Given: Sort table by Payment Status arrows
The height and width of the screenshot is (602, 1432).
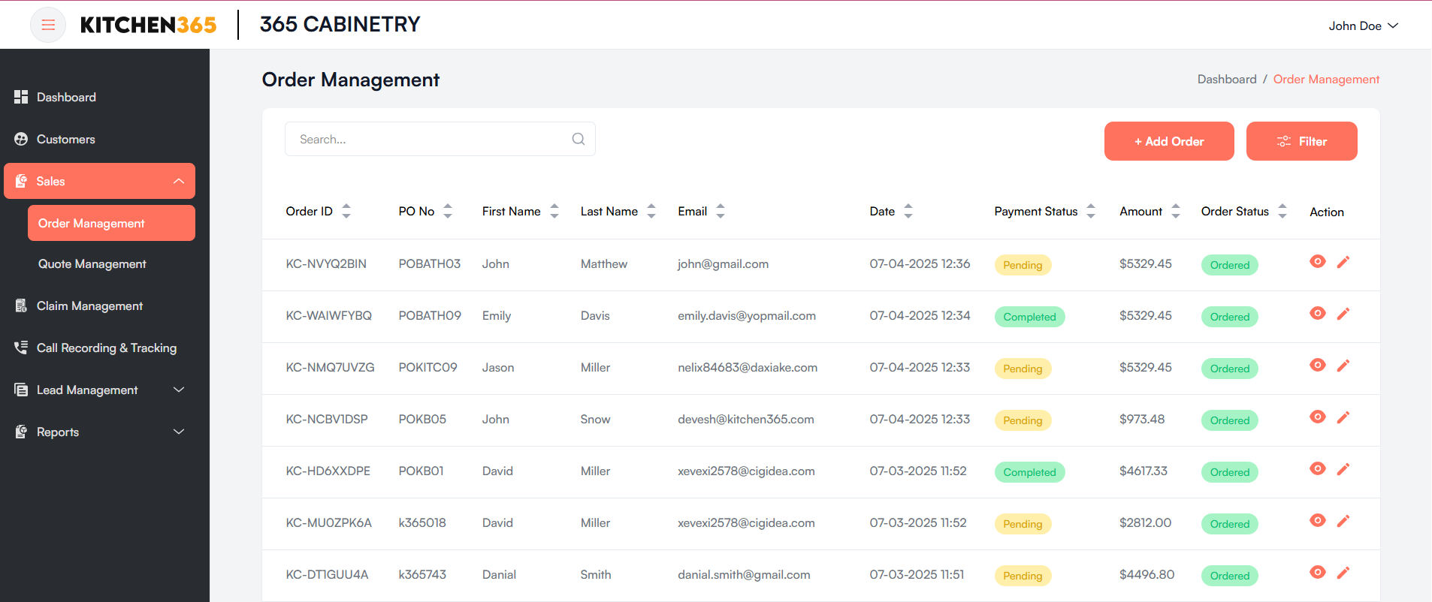Looking at the screenshot, I should point(1091,211).
